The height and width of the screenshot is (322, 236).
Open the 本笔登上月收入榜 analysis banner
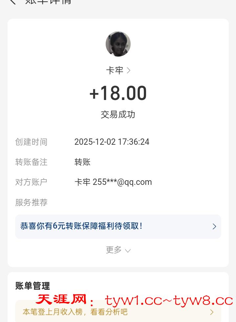point(98,312)
